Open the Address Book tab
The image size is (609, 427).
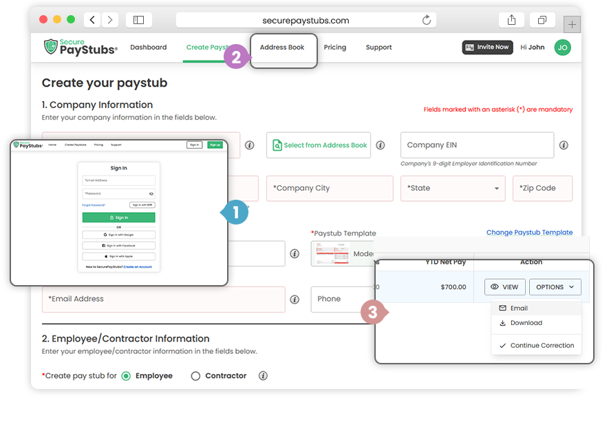pyautogui.click(x=282, y=48)
